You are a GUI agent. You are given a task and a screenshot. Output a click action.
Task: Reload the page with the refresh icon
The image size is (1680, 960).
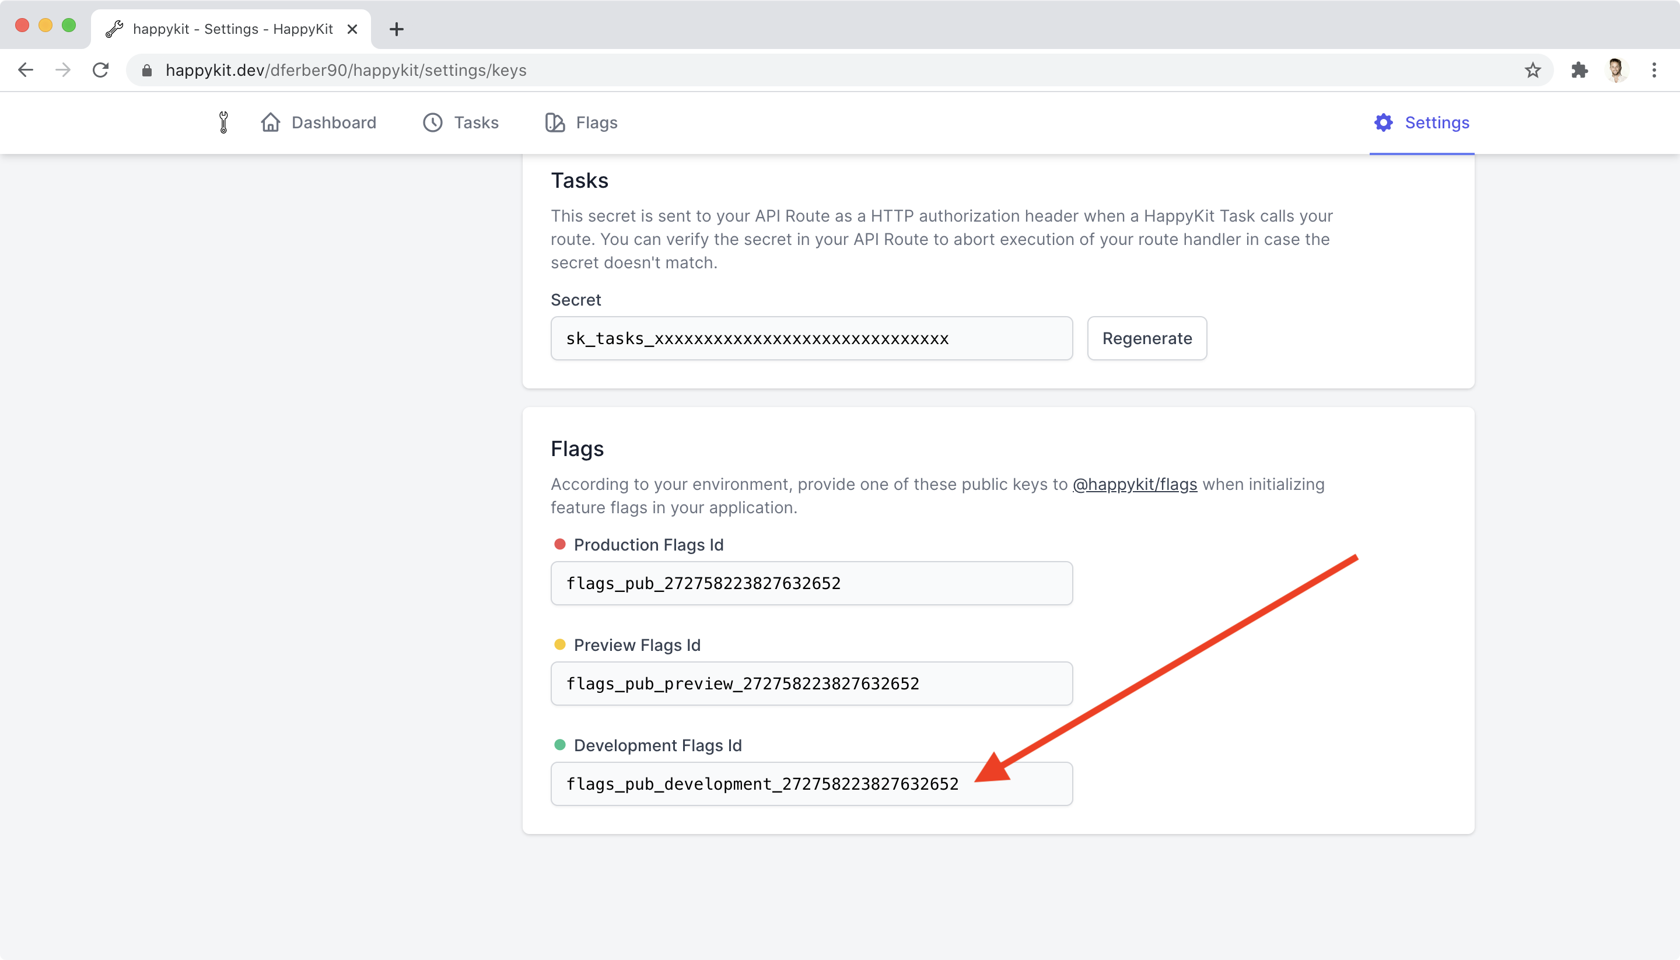click(100, 70)
